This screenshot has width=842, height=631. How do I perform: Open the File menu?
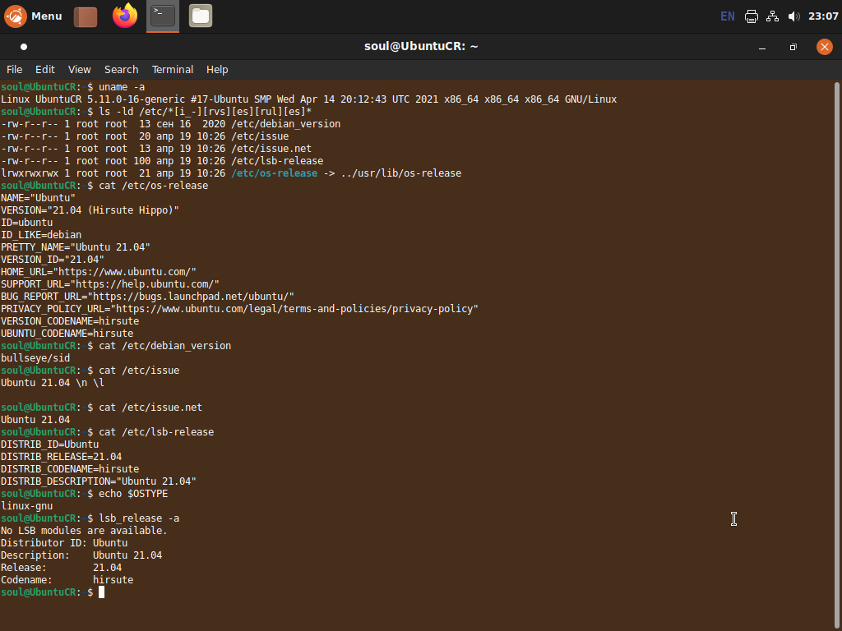[15, 70]
